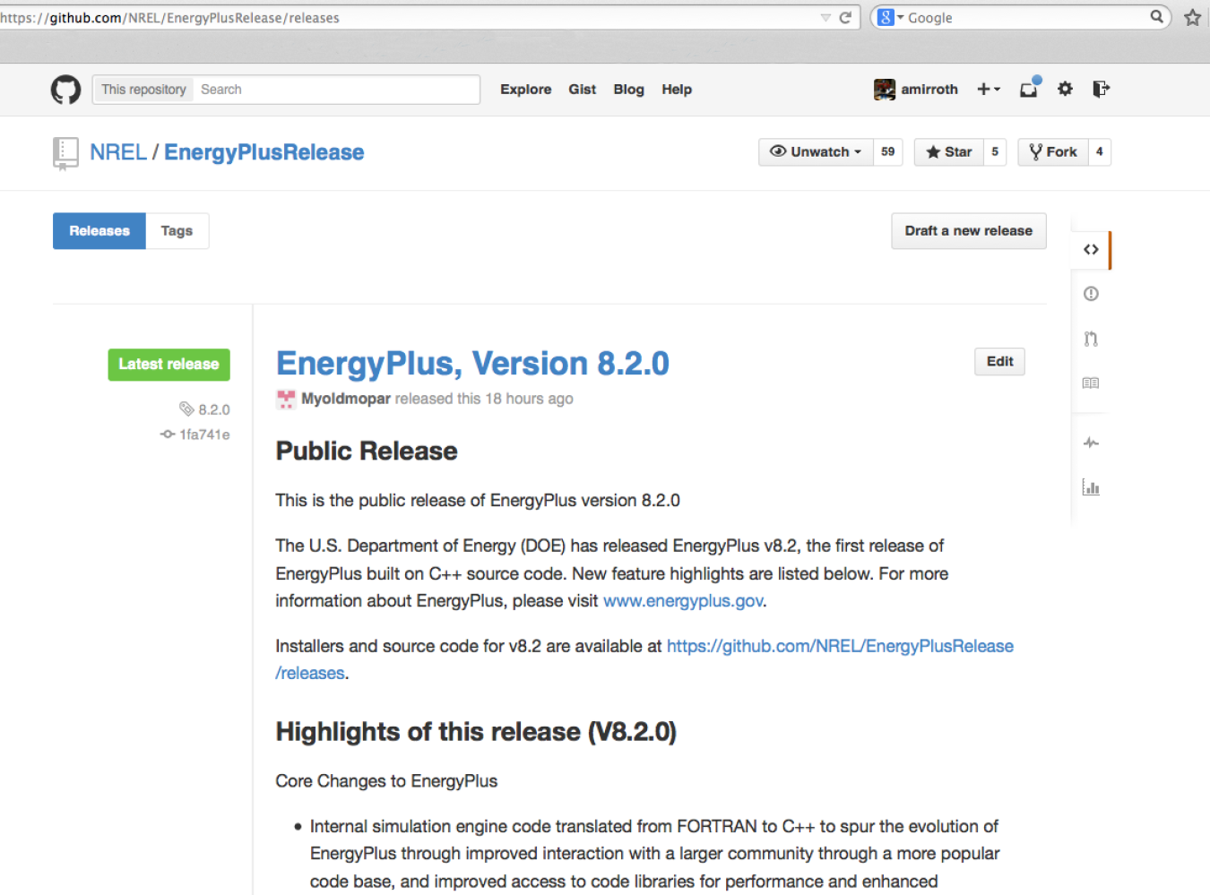Image resolution: width=1210 pixels, height=895 pixels.
Task: Open the GitHub Blog link
Action: [x=628, y=90]
